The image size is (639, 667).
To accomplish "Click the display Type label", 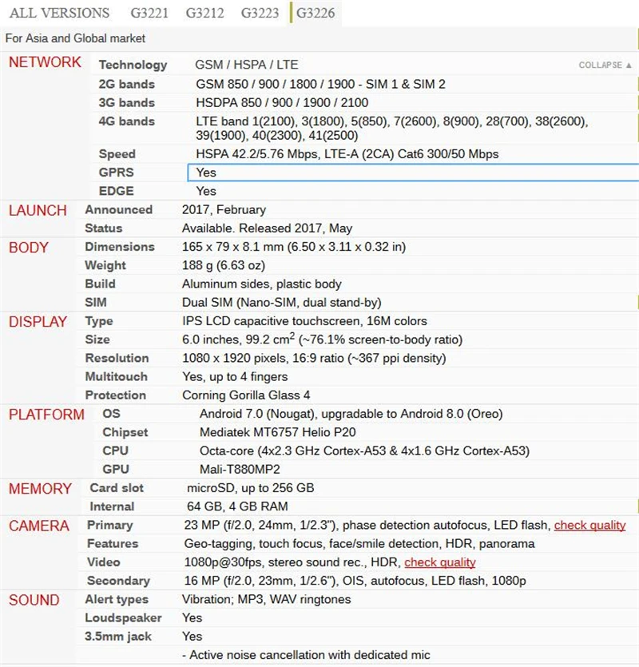I will coord(99,321).
